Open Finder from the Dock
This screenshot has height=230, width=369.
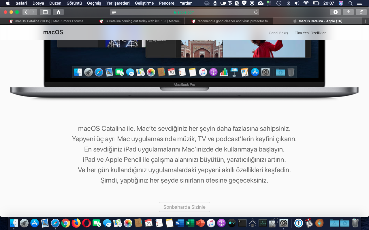(14, 223)
